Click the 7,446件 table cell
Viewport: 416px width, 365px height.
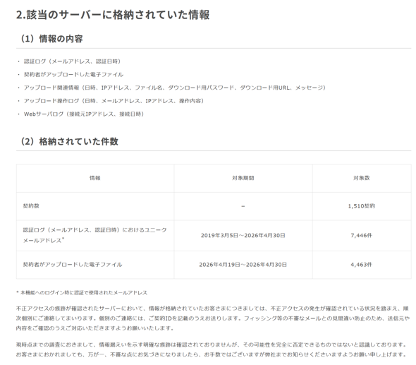pos(362,235)
